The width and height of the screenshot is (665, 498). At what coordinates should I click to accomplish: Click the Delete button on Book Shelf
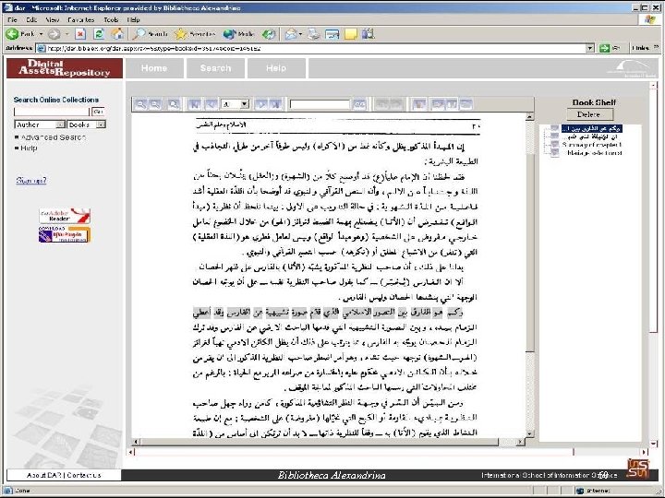[x=590, y=114]
